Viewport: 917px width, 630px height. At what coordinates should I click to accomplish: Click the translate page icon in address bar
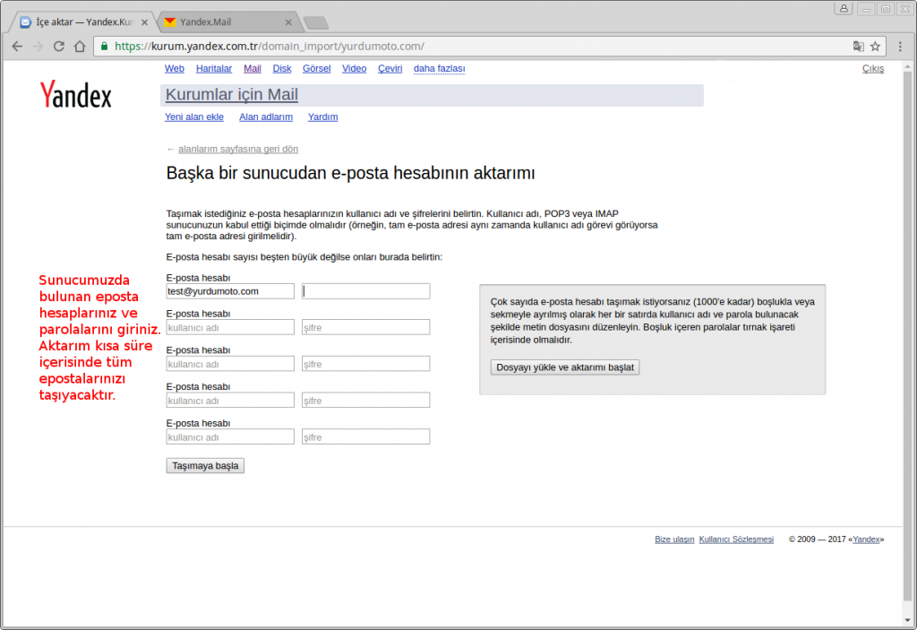858,47
